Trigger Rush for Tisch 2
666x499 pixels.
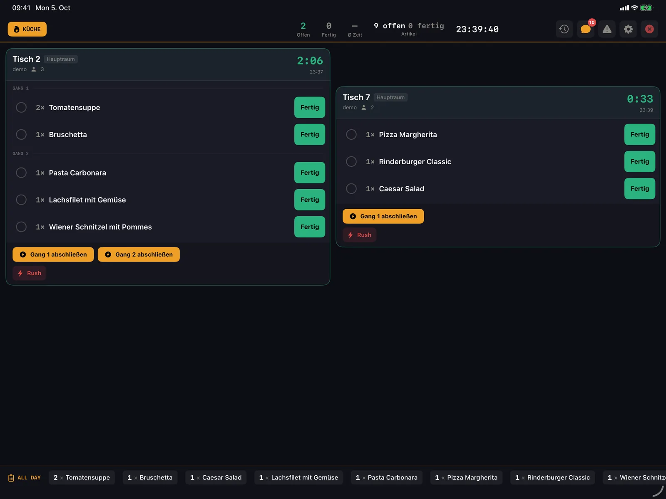[29, 273]
